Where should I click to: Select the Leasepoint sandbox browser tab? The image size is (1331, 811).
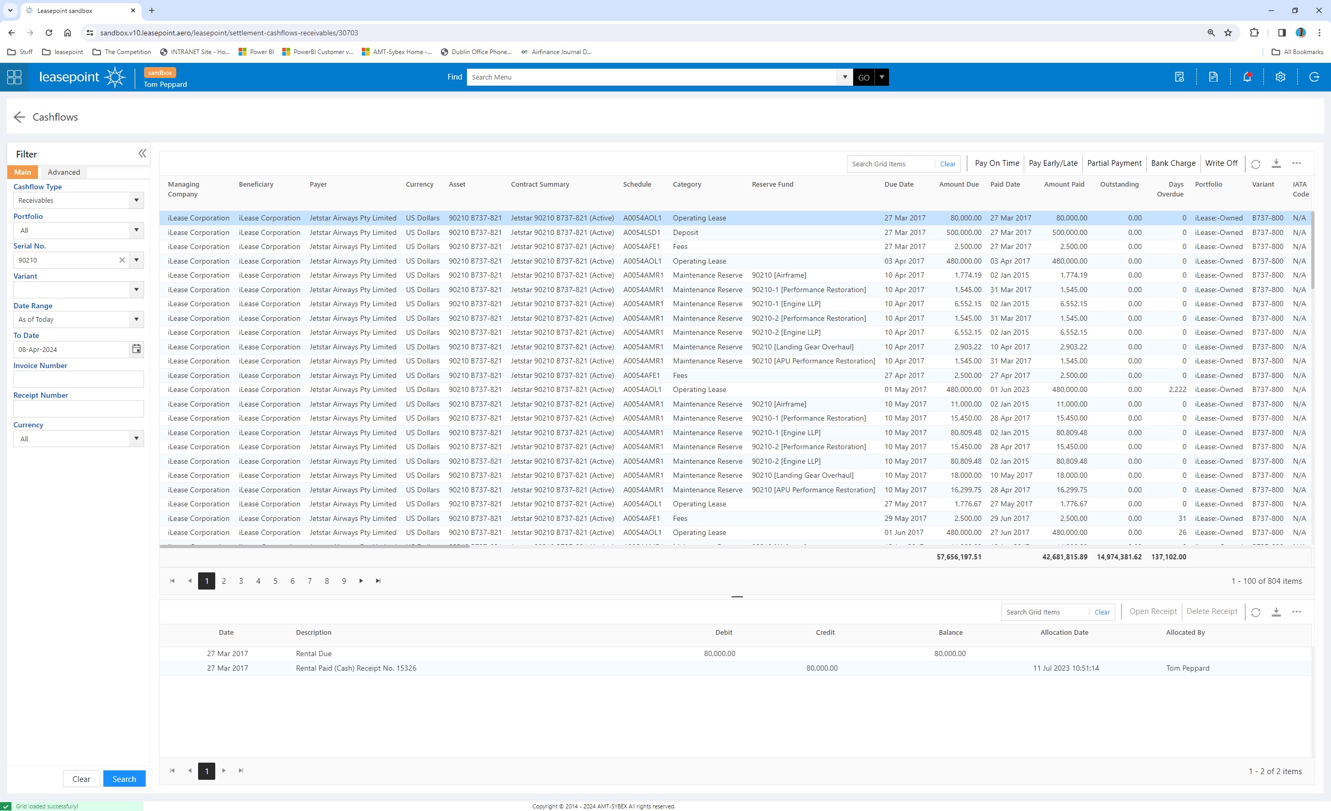[80, 11]
